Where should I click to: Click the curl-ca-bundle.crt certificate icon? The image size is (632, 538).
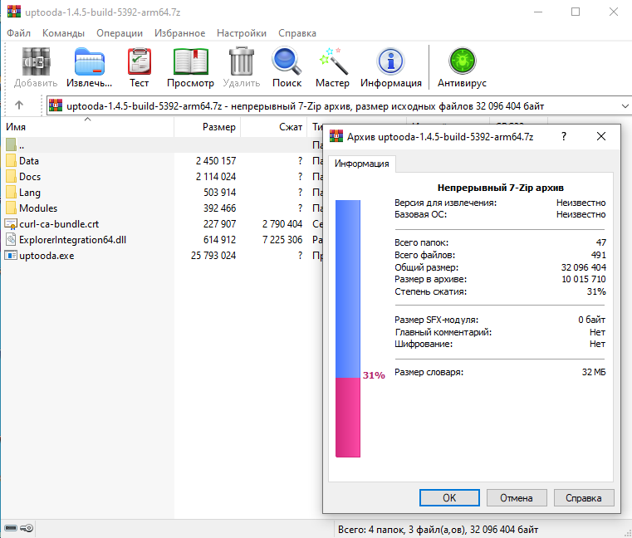point(11,223)
